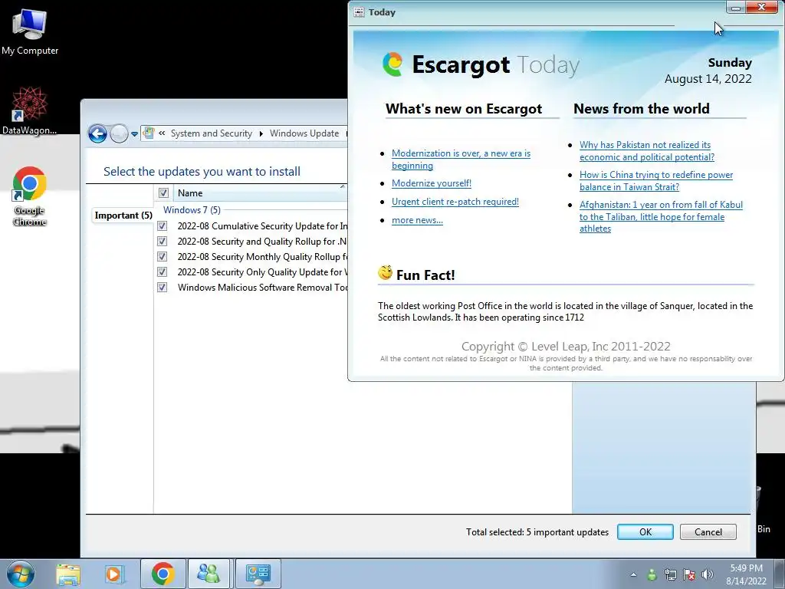Sort by the Name column header
This screenshot has width=785, height=589.
(260, 192)
